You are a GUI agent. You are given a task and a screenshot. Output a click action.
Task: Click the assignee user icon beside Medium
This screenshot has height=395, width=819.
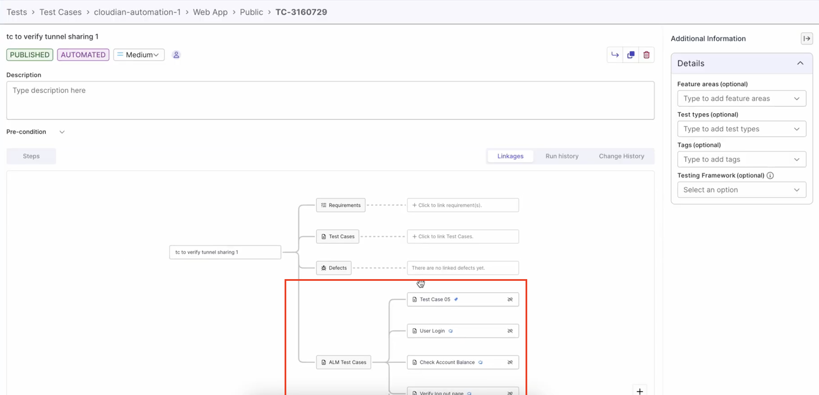pos(176,55)
